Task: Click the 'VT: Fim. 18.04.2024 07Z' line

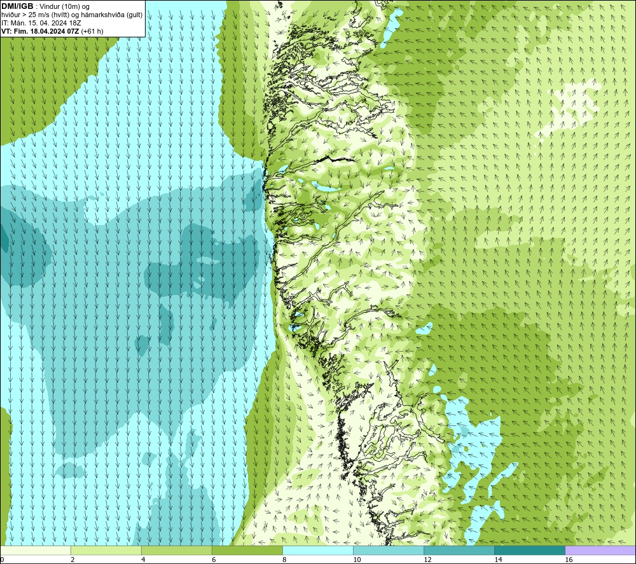Action: pos(40,31)
